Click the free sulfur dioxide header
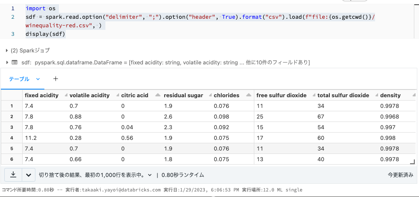The height and width of the screenshot is (197, 419). 281,95
